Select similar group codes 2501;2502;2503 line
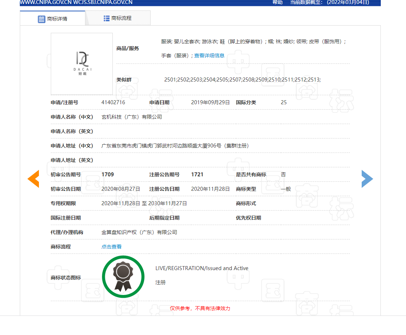 pyautogui.click(x=242, y=80)
